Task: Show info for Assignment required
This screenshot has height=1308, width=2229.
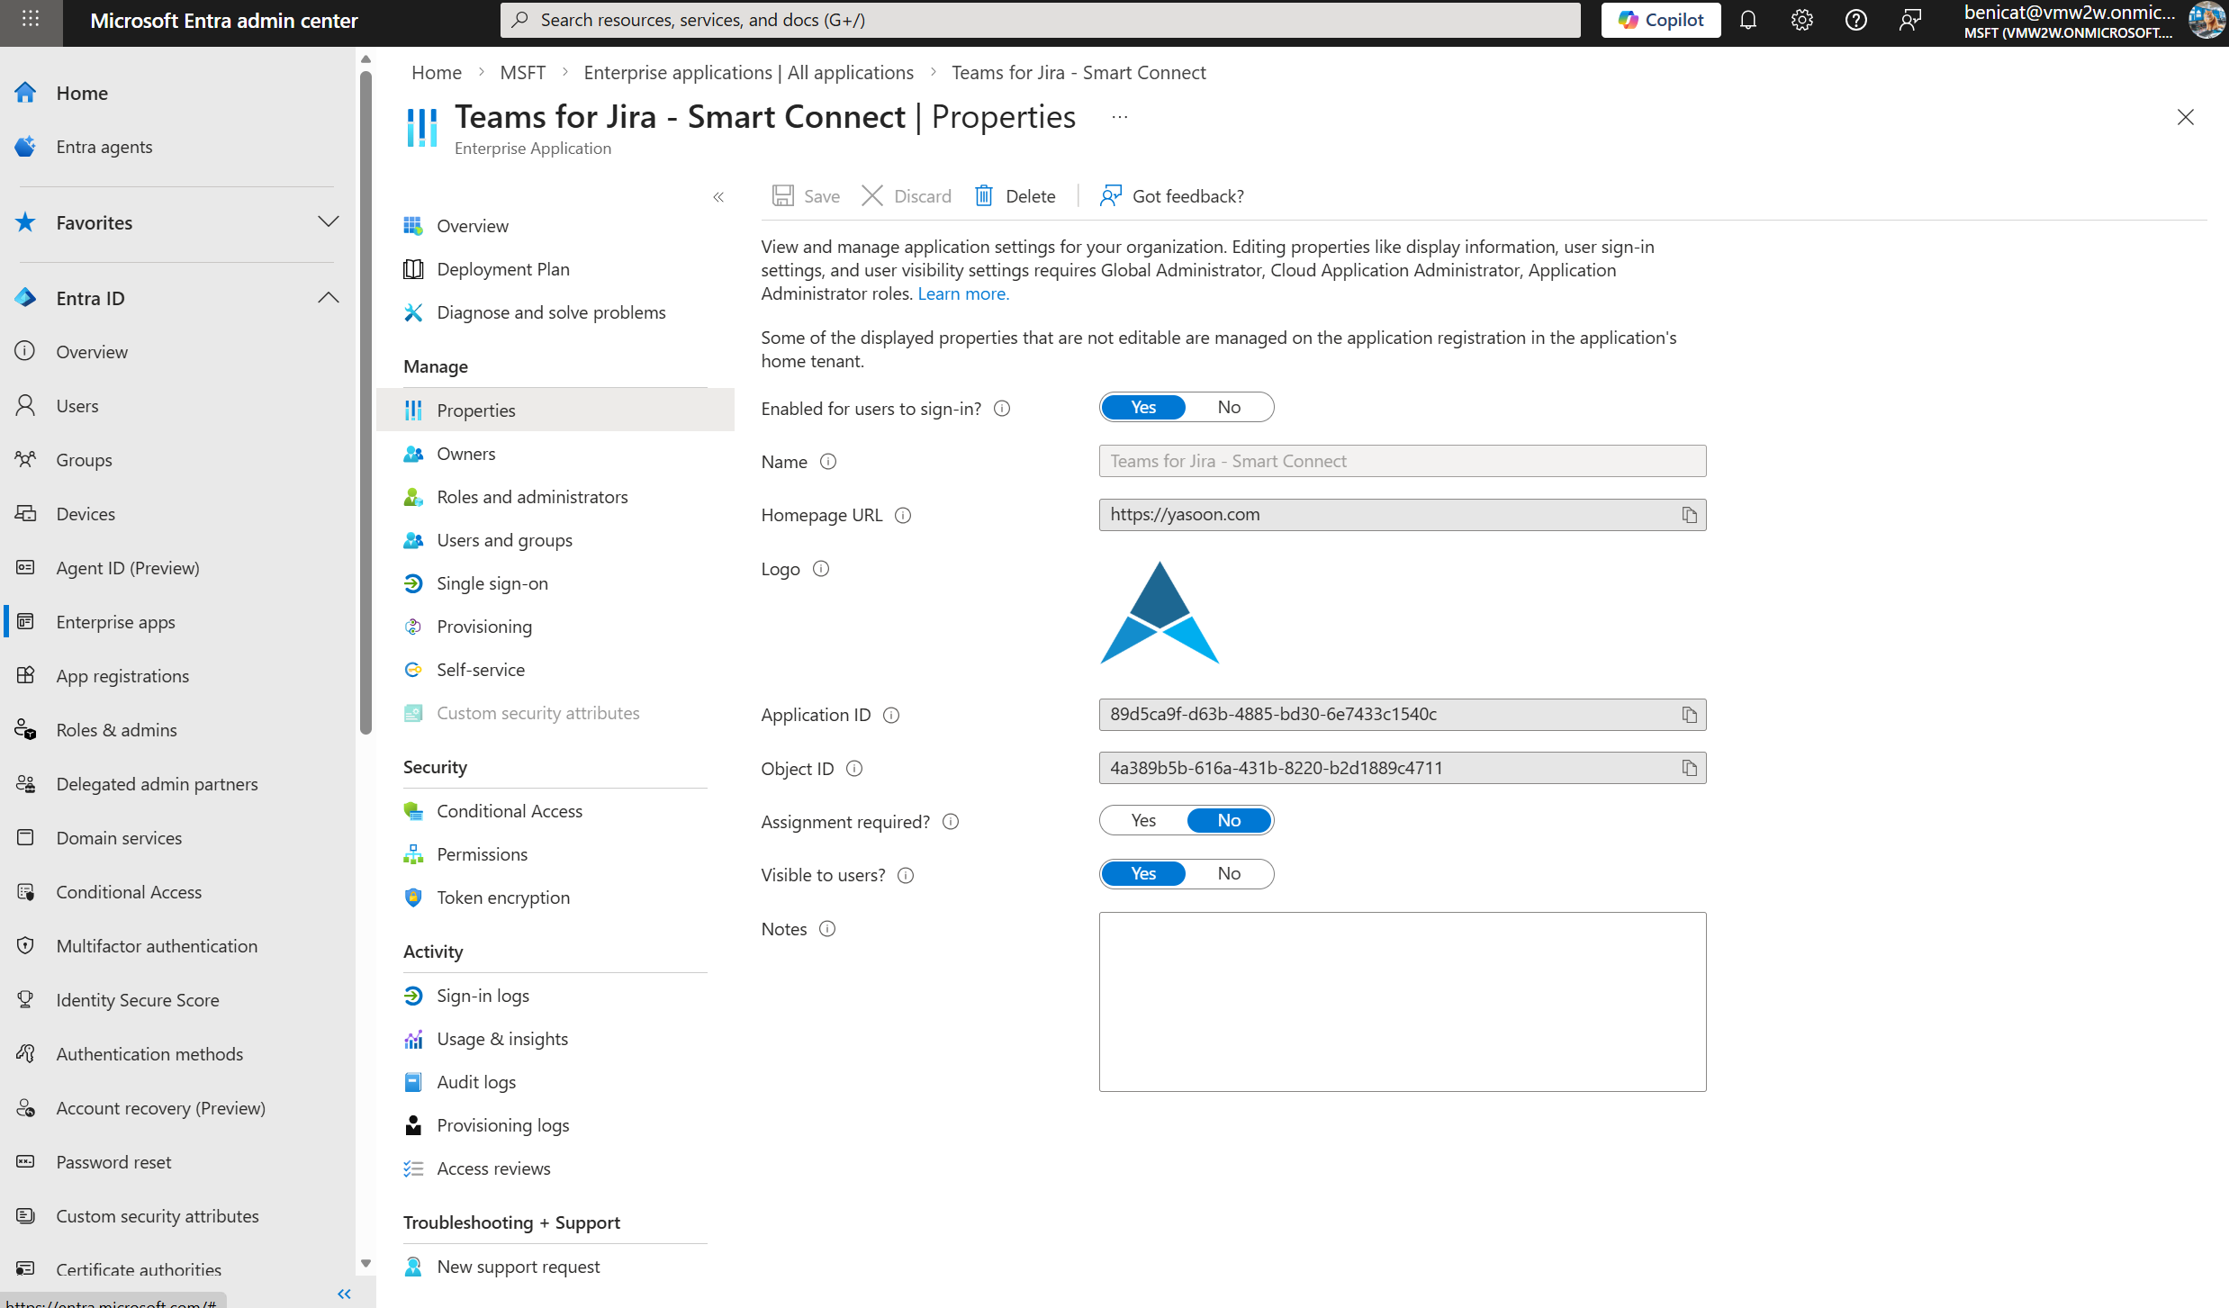Action: (951, 822)
